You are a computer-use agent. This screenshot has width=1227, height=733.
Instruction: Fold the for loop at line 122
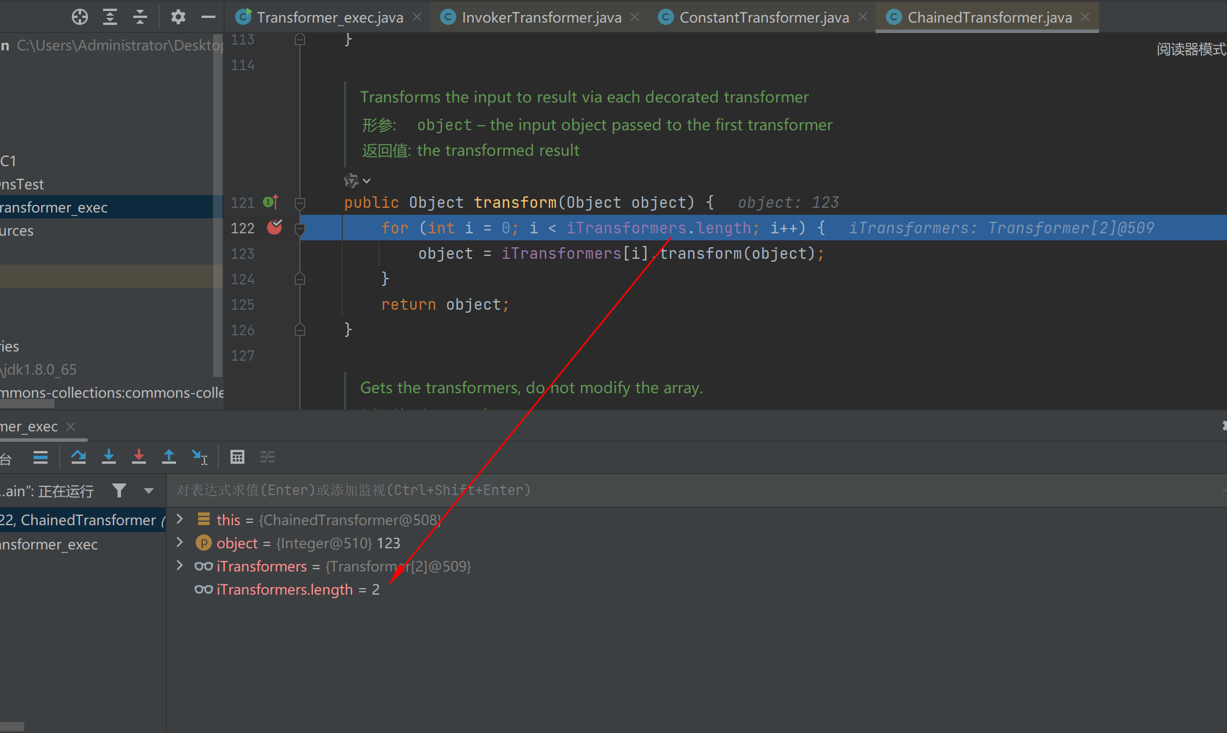pos(300,229)
